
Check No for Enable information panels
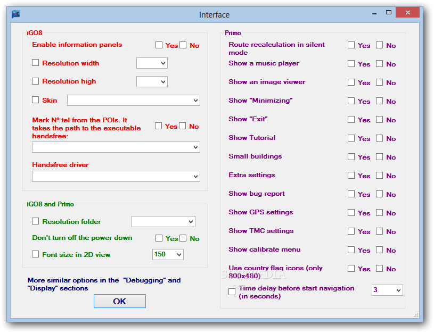tap(183, 45)
